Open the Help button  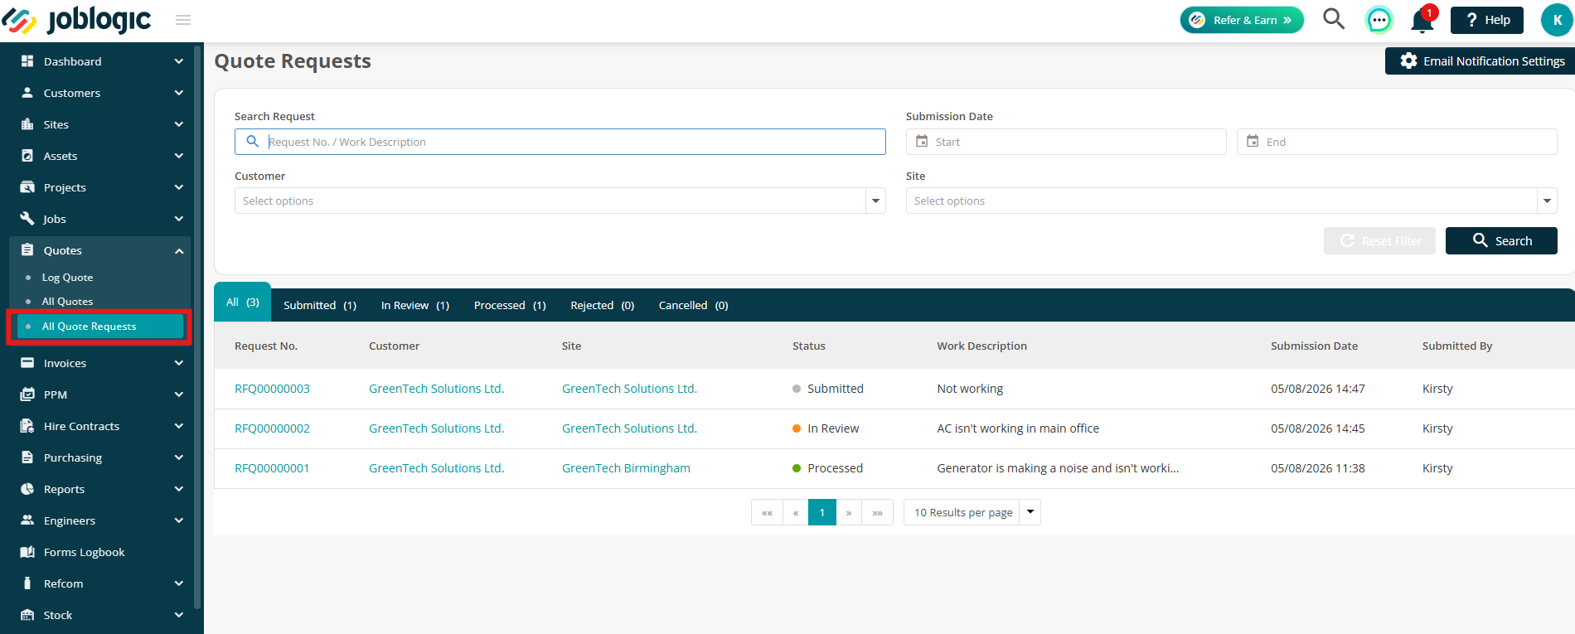click(1487, 20)
